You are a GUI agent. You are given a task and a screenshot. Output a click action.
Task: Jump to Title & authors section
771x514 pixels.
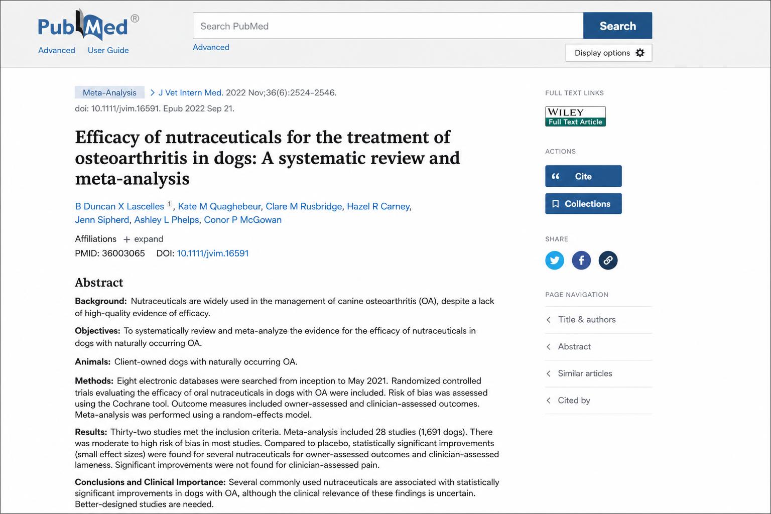pyautogui.click(x=598, y=320)
